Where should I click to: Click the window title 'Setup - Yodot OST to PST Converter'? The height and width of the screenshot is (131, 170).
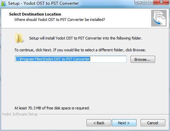point(43,3)
